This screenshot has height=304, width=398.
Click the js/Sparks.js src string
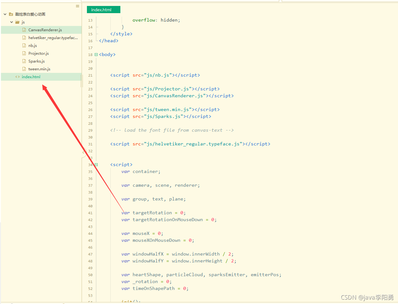164,116
